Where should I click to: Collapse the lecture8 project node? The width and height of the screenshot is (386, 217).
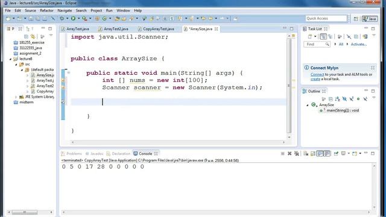click(11, 59)
